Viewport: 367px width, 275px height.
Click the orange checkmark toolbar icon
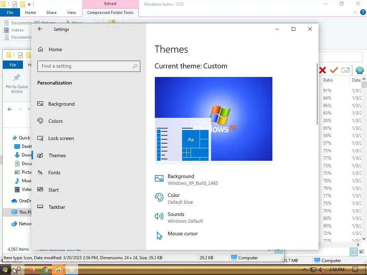click(334, 70)
